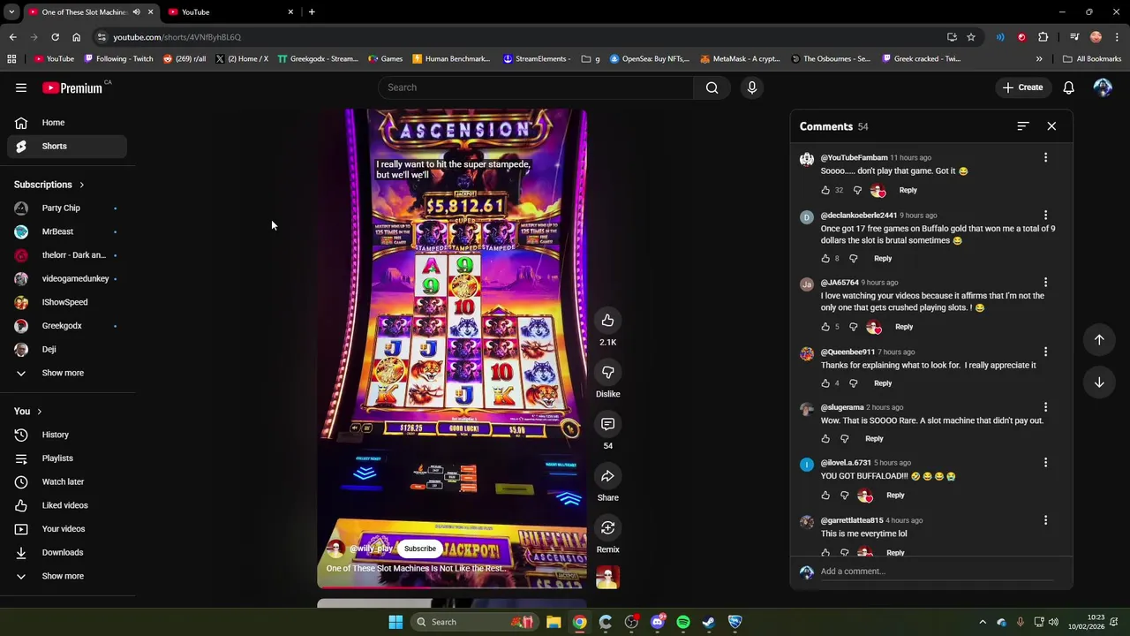Screen dimensions: 1130x636
Task: Click the Create button
Action: 1022,87
